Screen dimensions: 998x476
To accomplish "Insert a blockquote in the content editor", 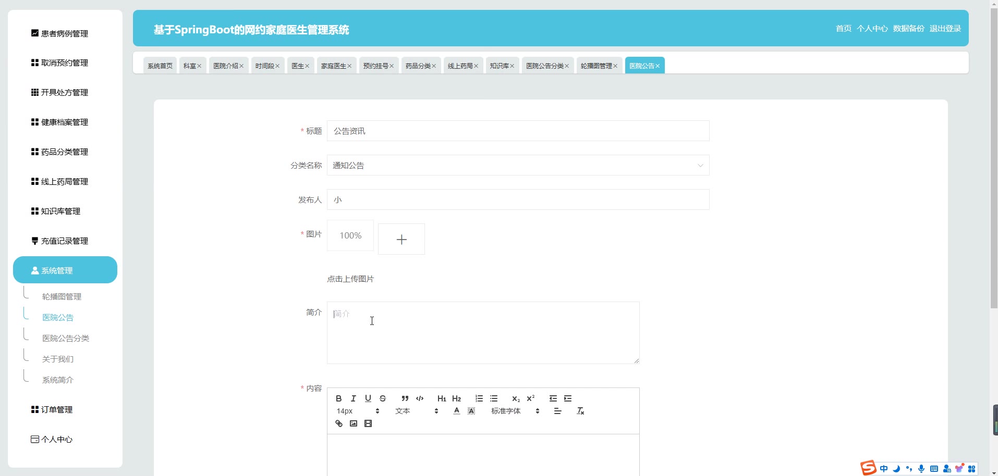I will [405, 398].
